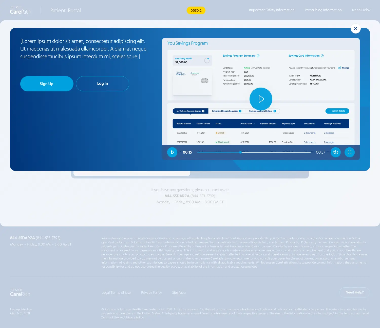Click the Submit Rebate button

[337, 111]
